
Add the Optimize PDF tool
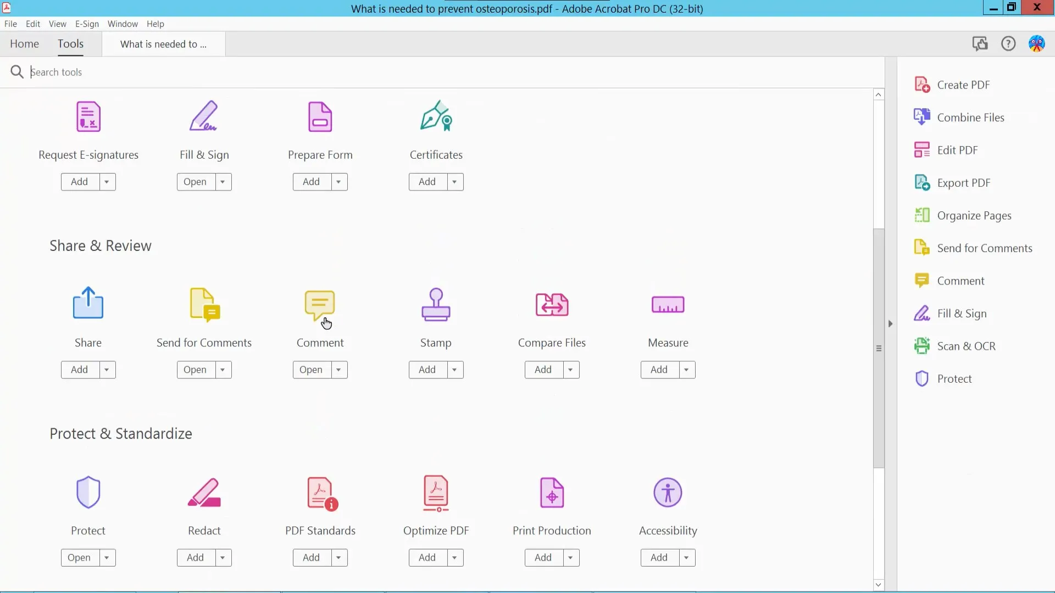click(427, 557)
